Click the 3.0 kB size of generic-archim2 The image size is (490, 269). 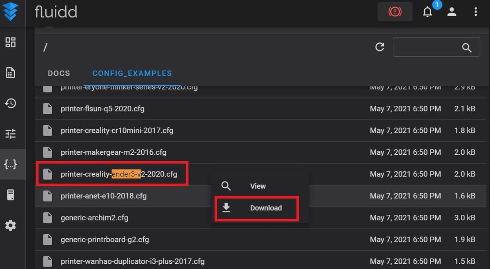[x=465, y=218]
